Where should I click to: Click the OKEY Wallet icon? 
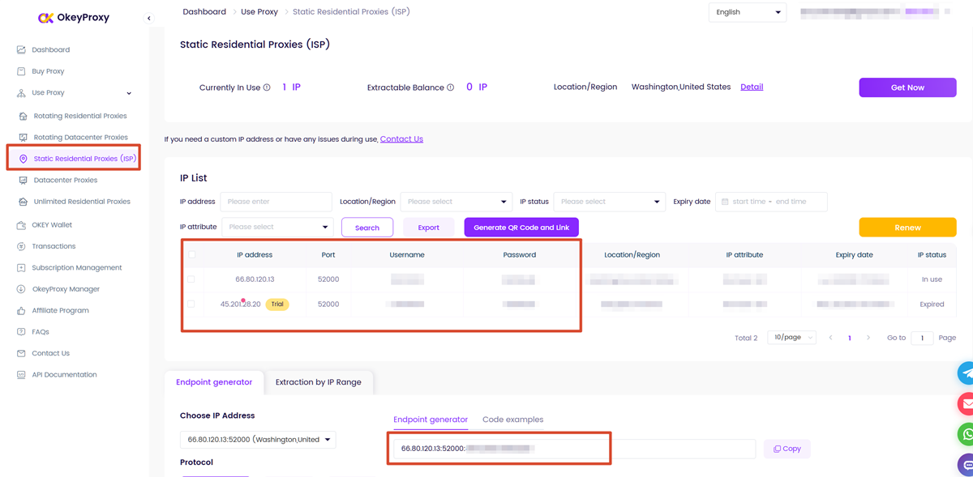(21, 224)
